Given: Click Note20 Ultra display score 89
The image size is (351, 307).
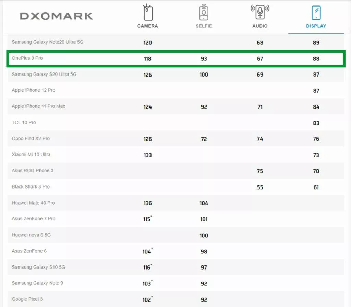Looking at the screenshot, I should pos(316,43).
